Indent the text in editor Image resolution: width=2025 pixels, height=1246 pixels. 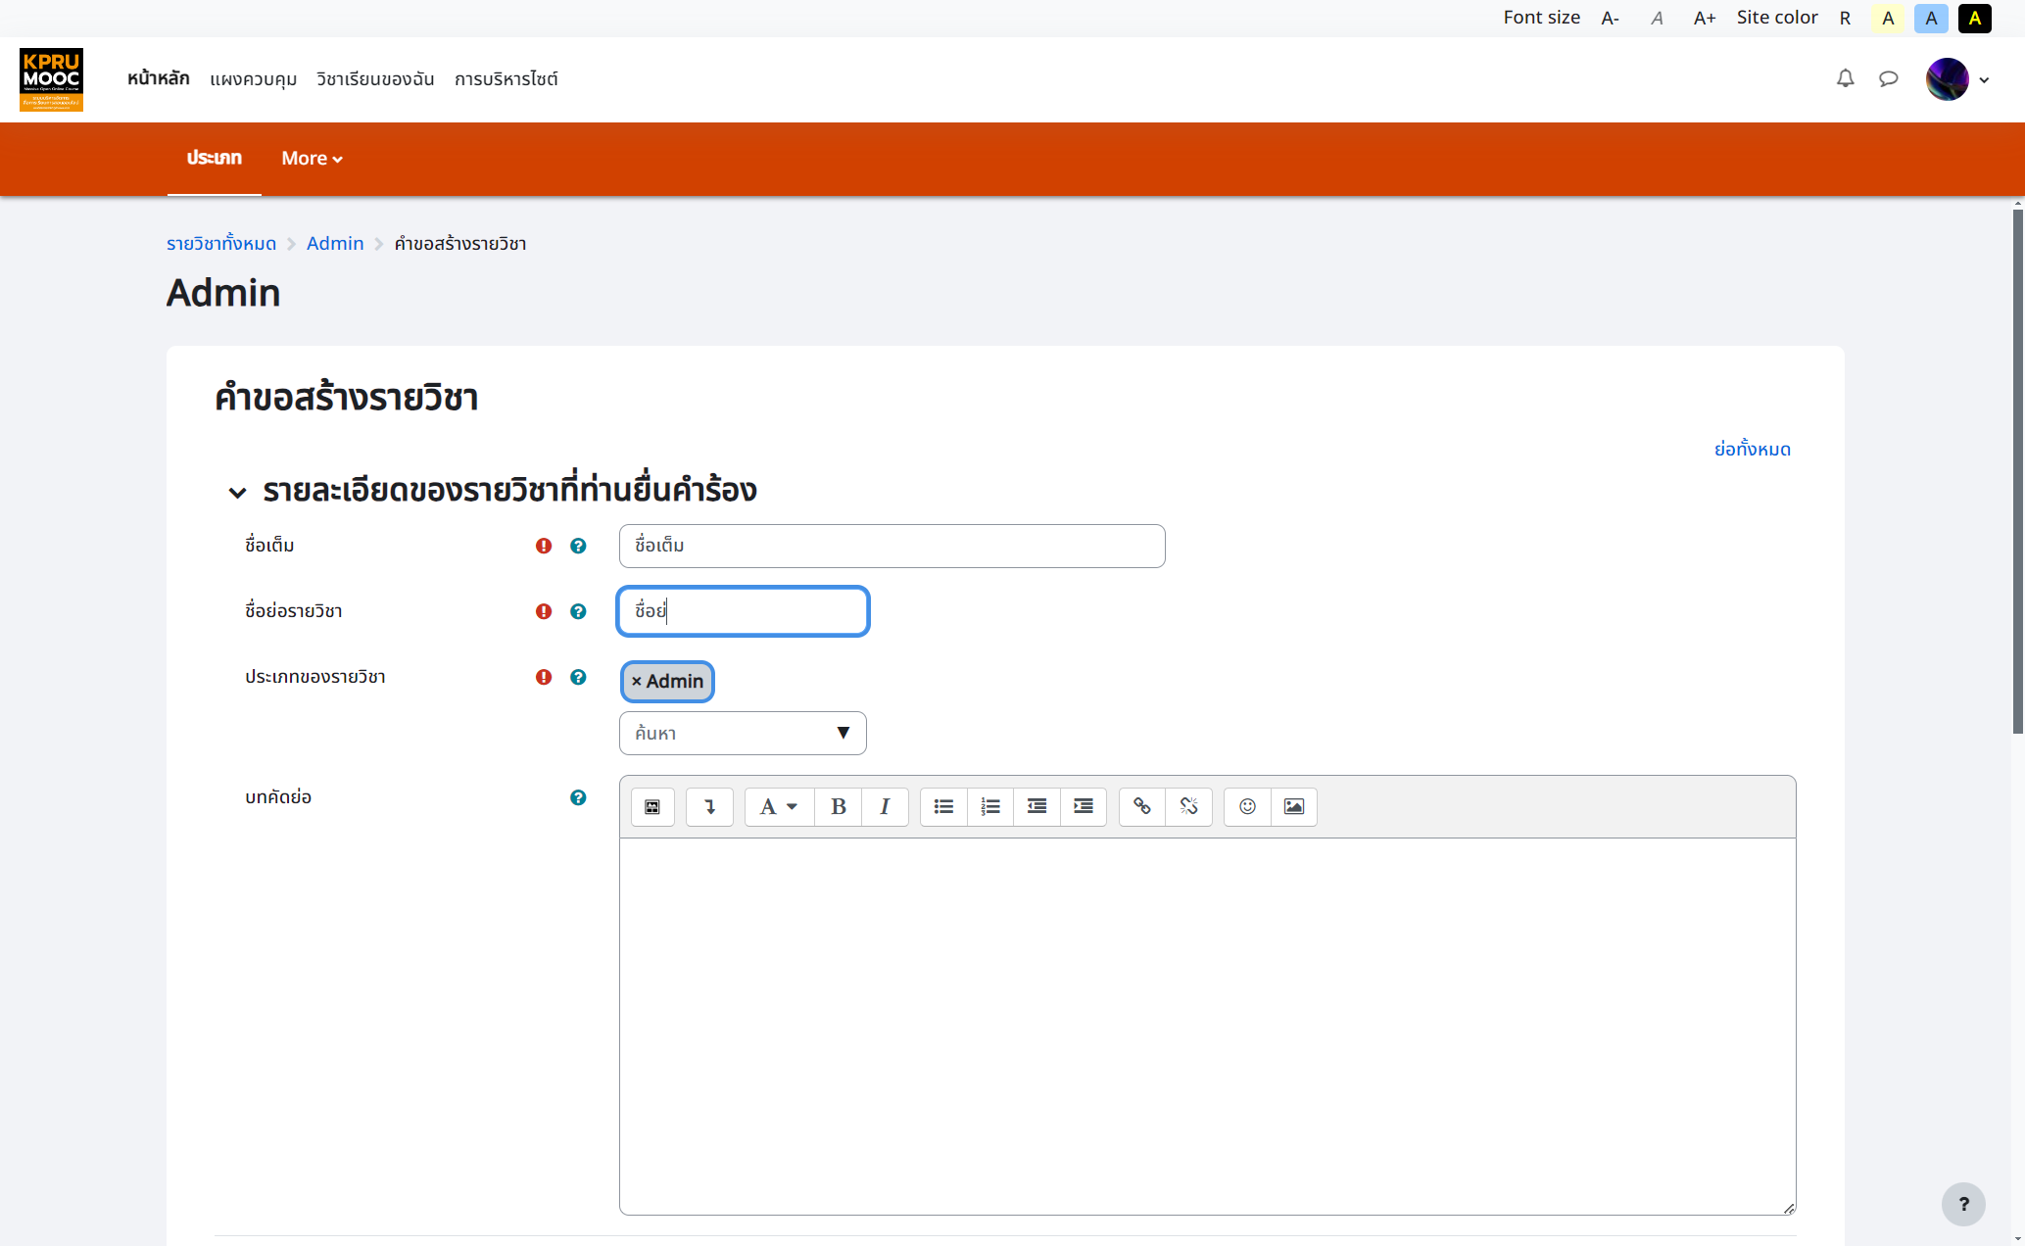pyautogui.click(x=1084, y=806)
